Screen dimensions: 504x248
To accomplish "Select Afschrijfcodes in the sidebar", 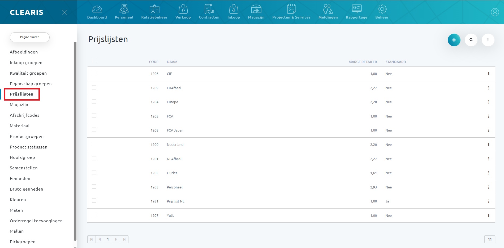I will pyautogui.click(x=24, y=115).
